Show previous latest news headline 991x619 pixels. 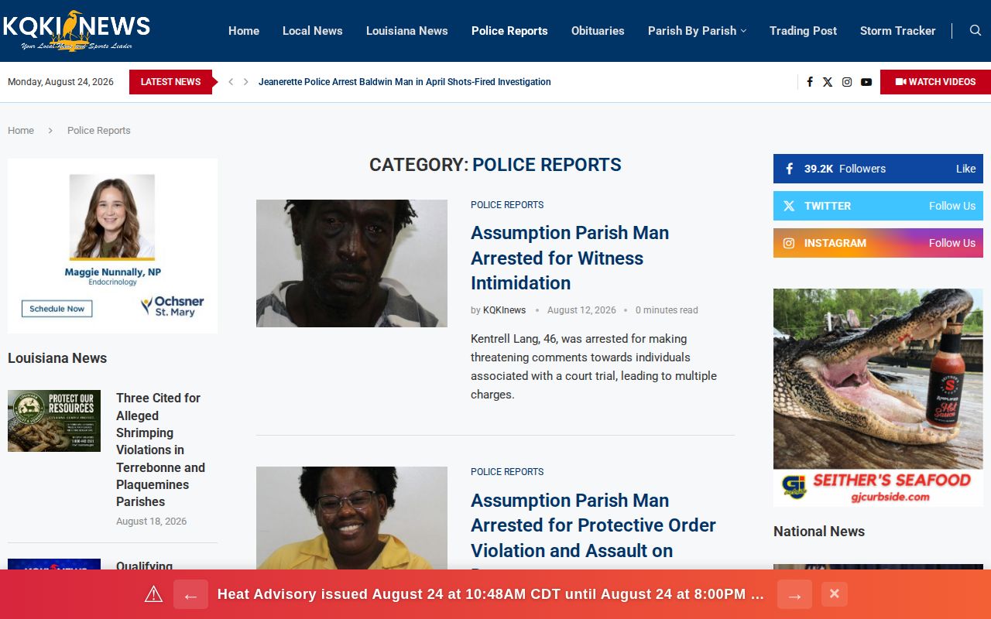(x=231, y=82)
